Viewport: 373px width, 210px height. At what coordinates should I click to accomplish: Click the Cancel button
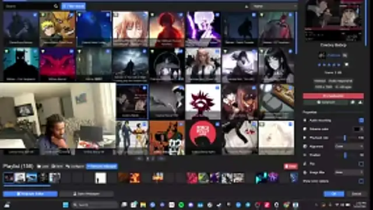(x=356, y=194)
